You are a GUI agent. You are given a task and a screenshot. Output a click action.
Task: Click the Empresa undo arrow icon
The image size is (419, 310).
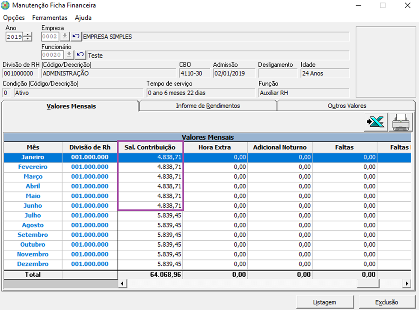click(x=76, y=36)
